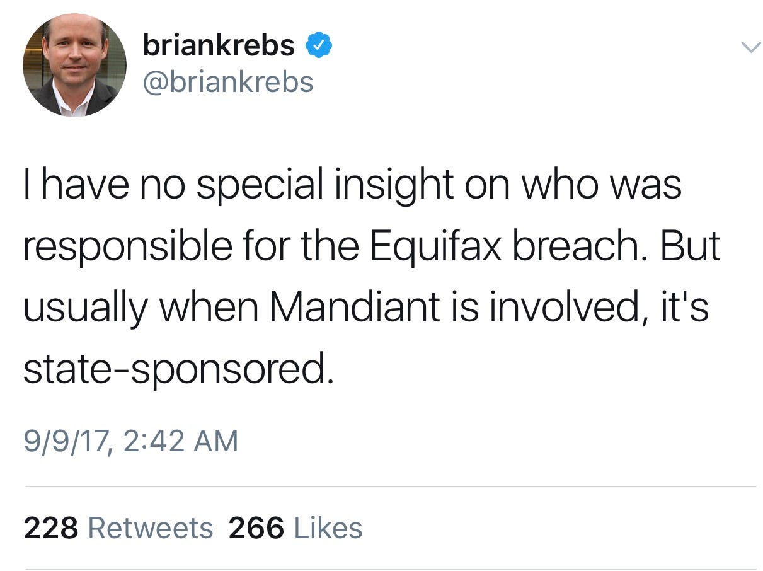763x571 pixels.
Task: Click the first line of the tweet text
Action: click(x=353, y=186)
